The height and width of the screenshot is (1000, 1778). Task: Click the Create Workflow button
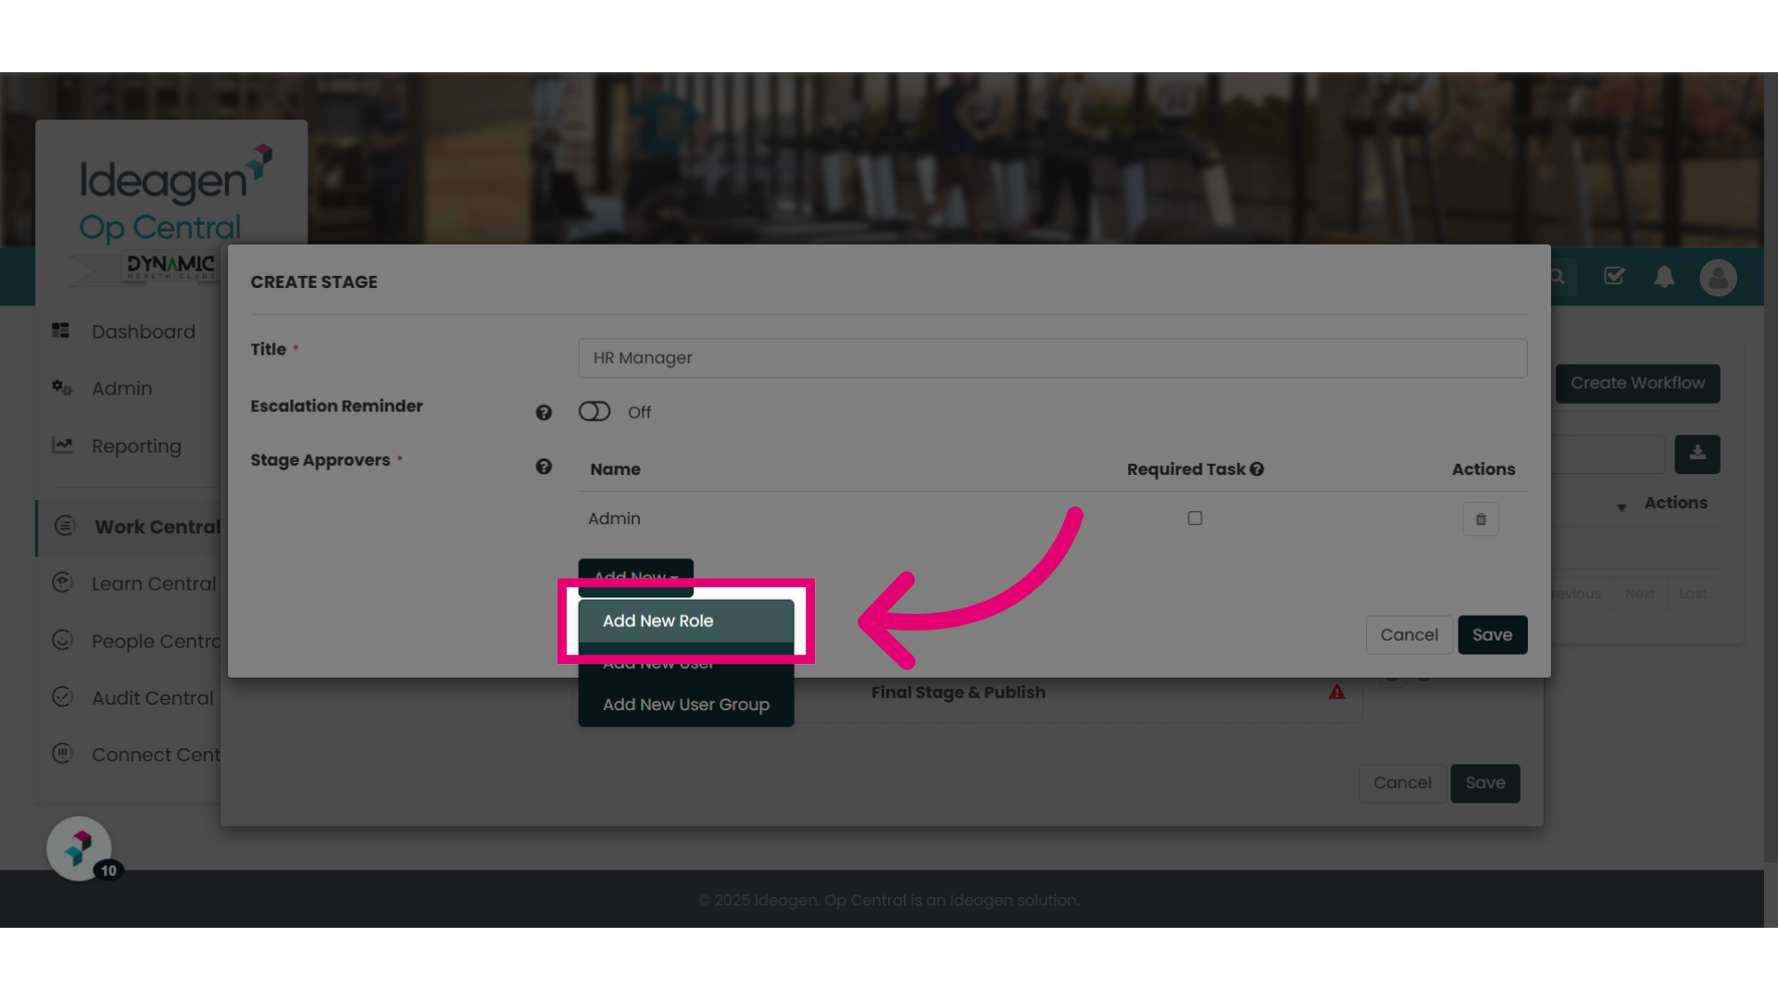[1638, 383]
